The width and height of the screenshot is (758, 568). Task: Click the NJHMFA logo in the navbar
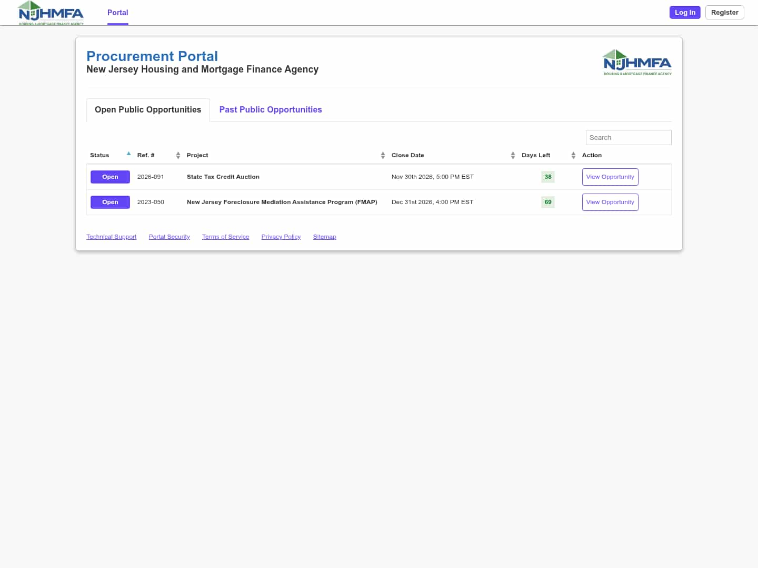pyautogui.click(x=51, y=13)
